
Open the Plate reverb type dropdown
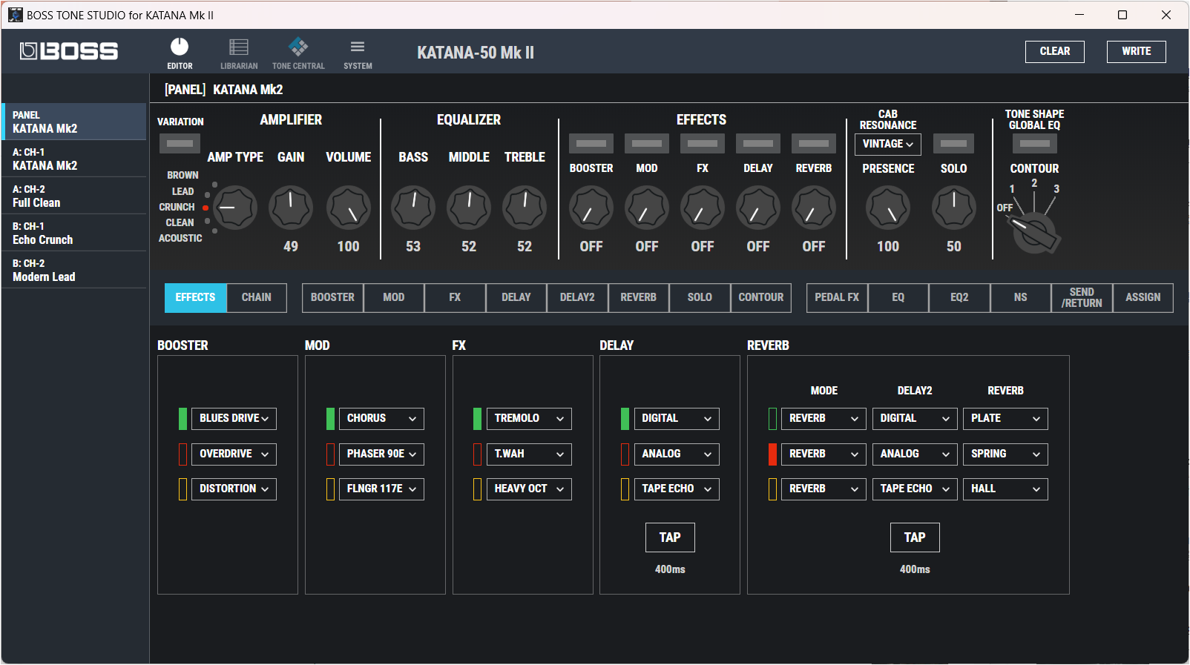coord(1005,419)
